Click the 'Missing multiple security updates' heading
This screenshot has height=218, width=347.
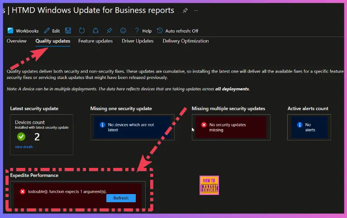click(228, 108)
